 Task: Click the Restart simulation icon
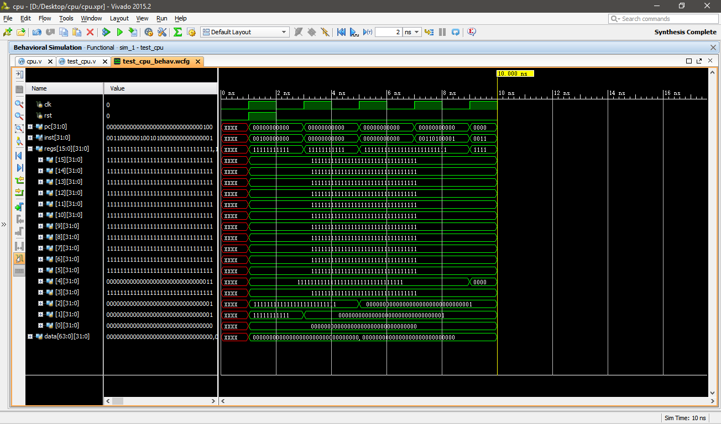coord(341,32)
